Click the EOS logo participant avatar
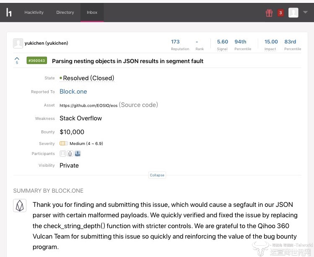 [x=70, y=153]
